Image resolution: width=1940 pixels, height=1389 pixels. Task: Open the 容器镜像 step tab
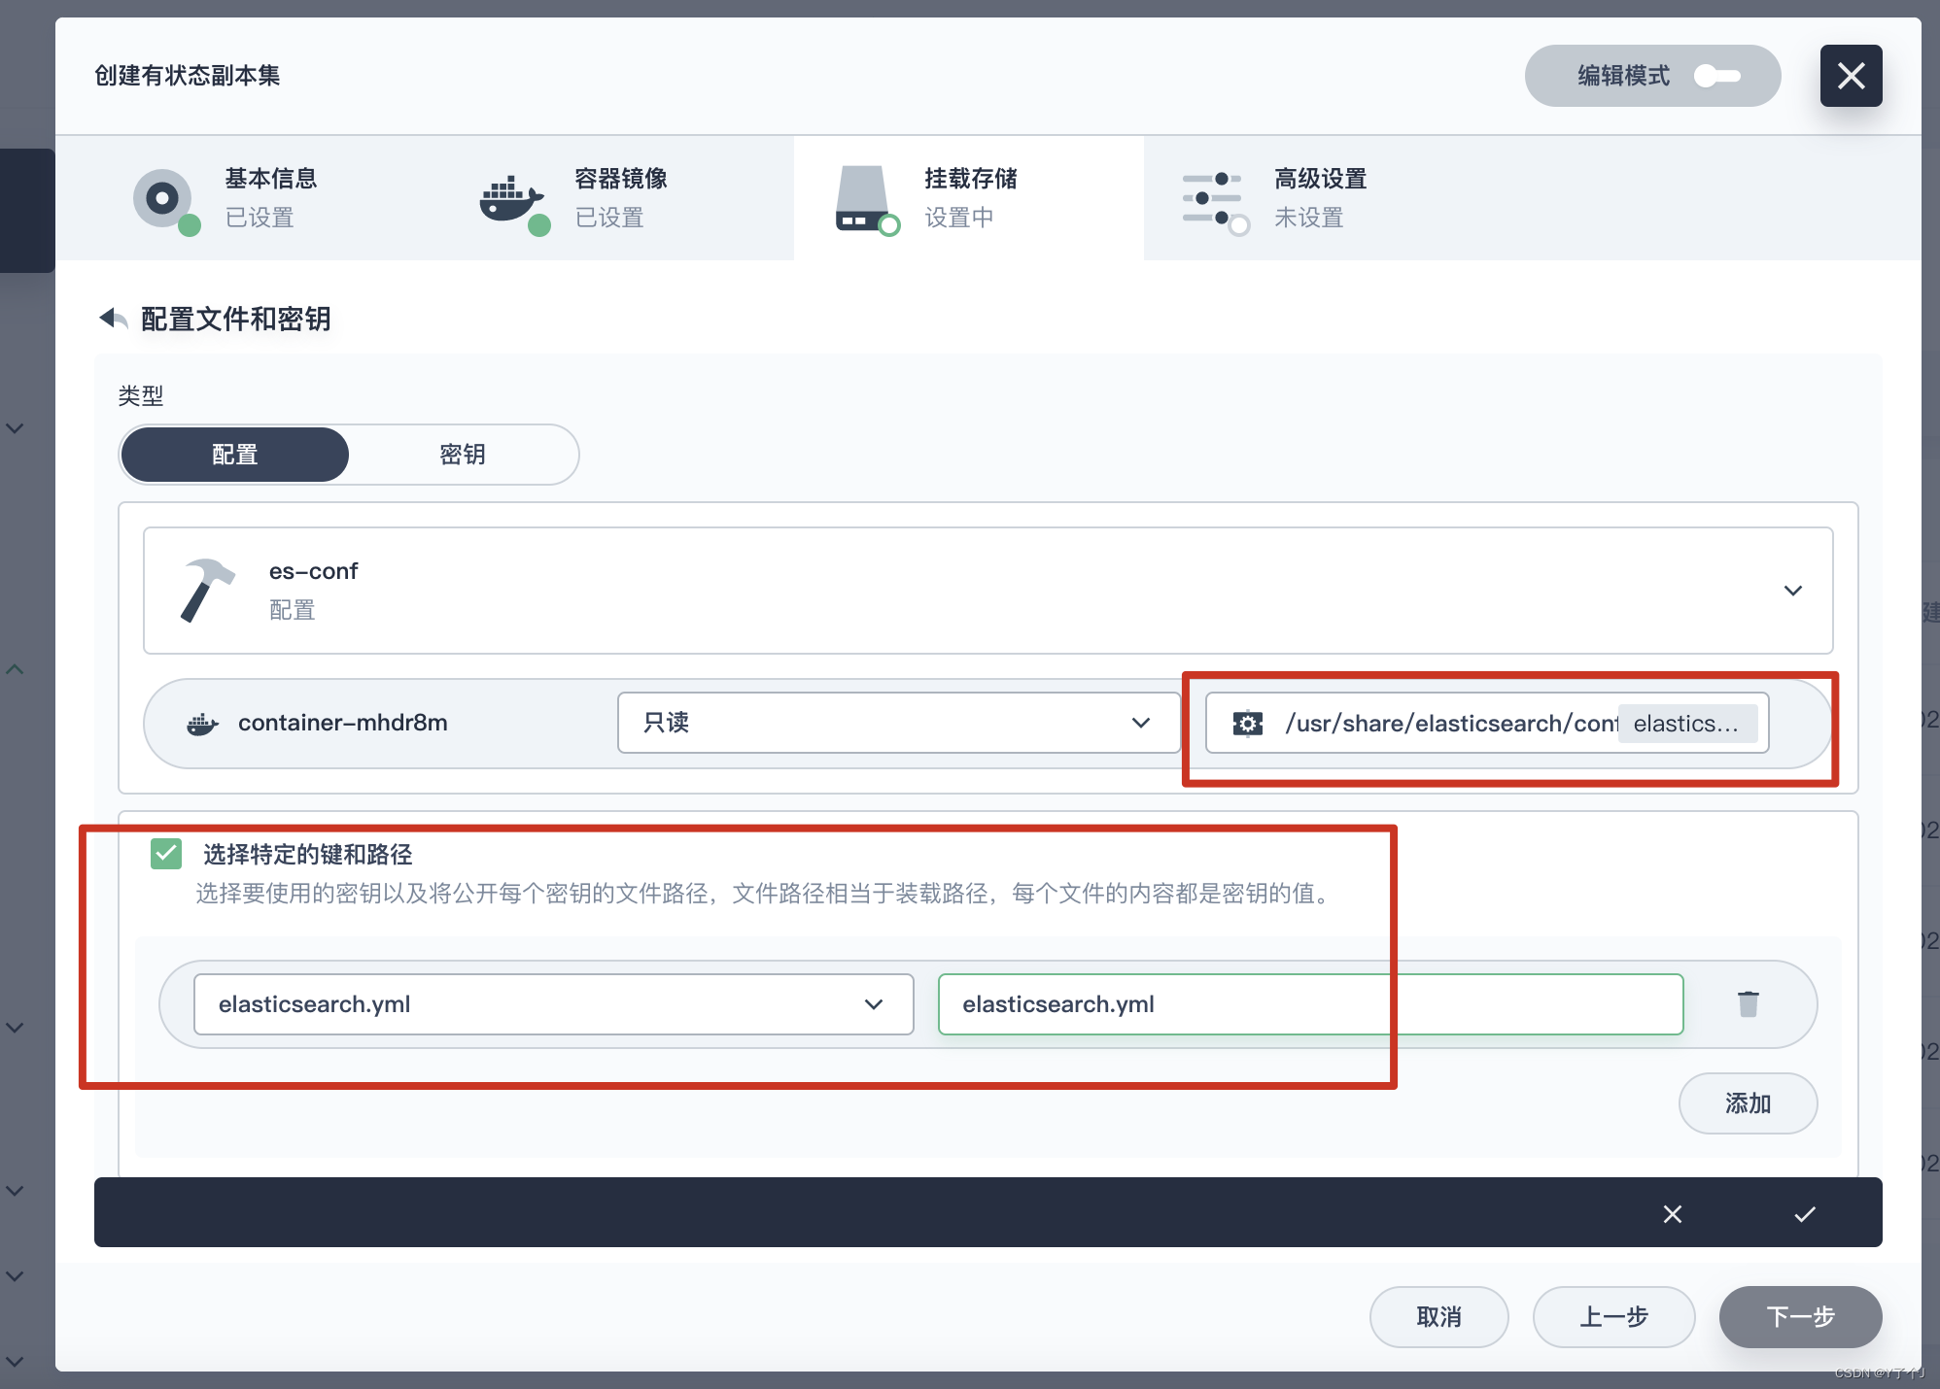pos(619,197)
